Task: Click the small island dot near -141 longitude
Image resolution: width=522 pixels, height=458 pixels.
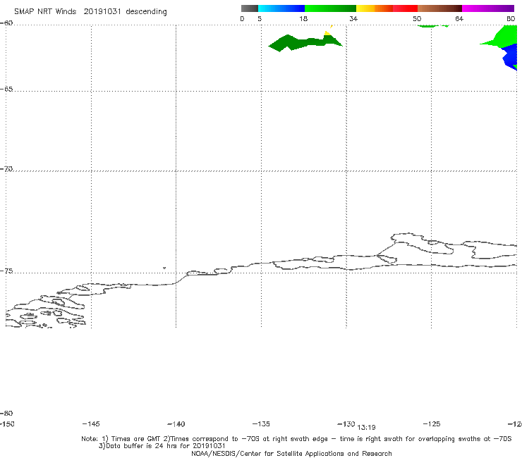Action: pyautogui.click(x=164, y=268)
